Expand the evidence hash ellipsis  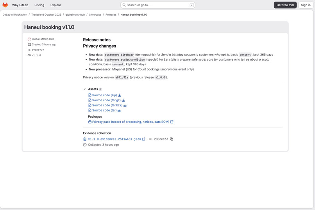[x=150, y=139]
